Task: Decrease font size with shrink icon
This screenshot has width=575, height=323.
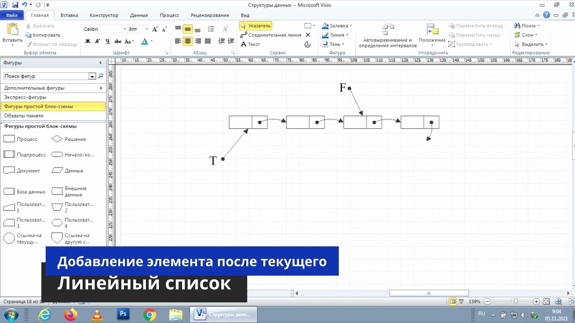Action: (x=165, y=29)
